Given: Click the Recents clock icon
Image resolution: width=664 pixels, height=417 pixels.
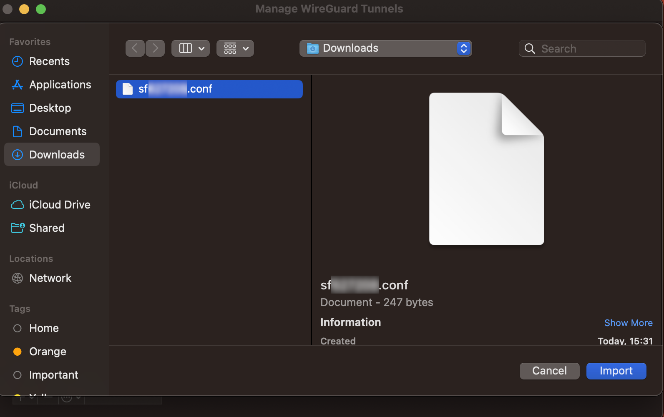Looking at the screenshot, I should (18, 61).
